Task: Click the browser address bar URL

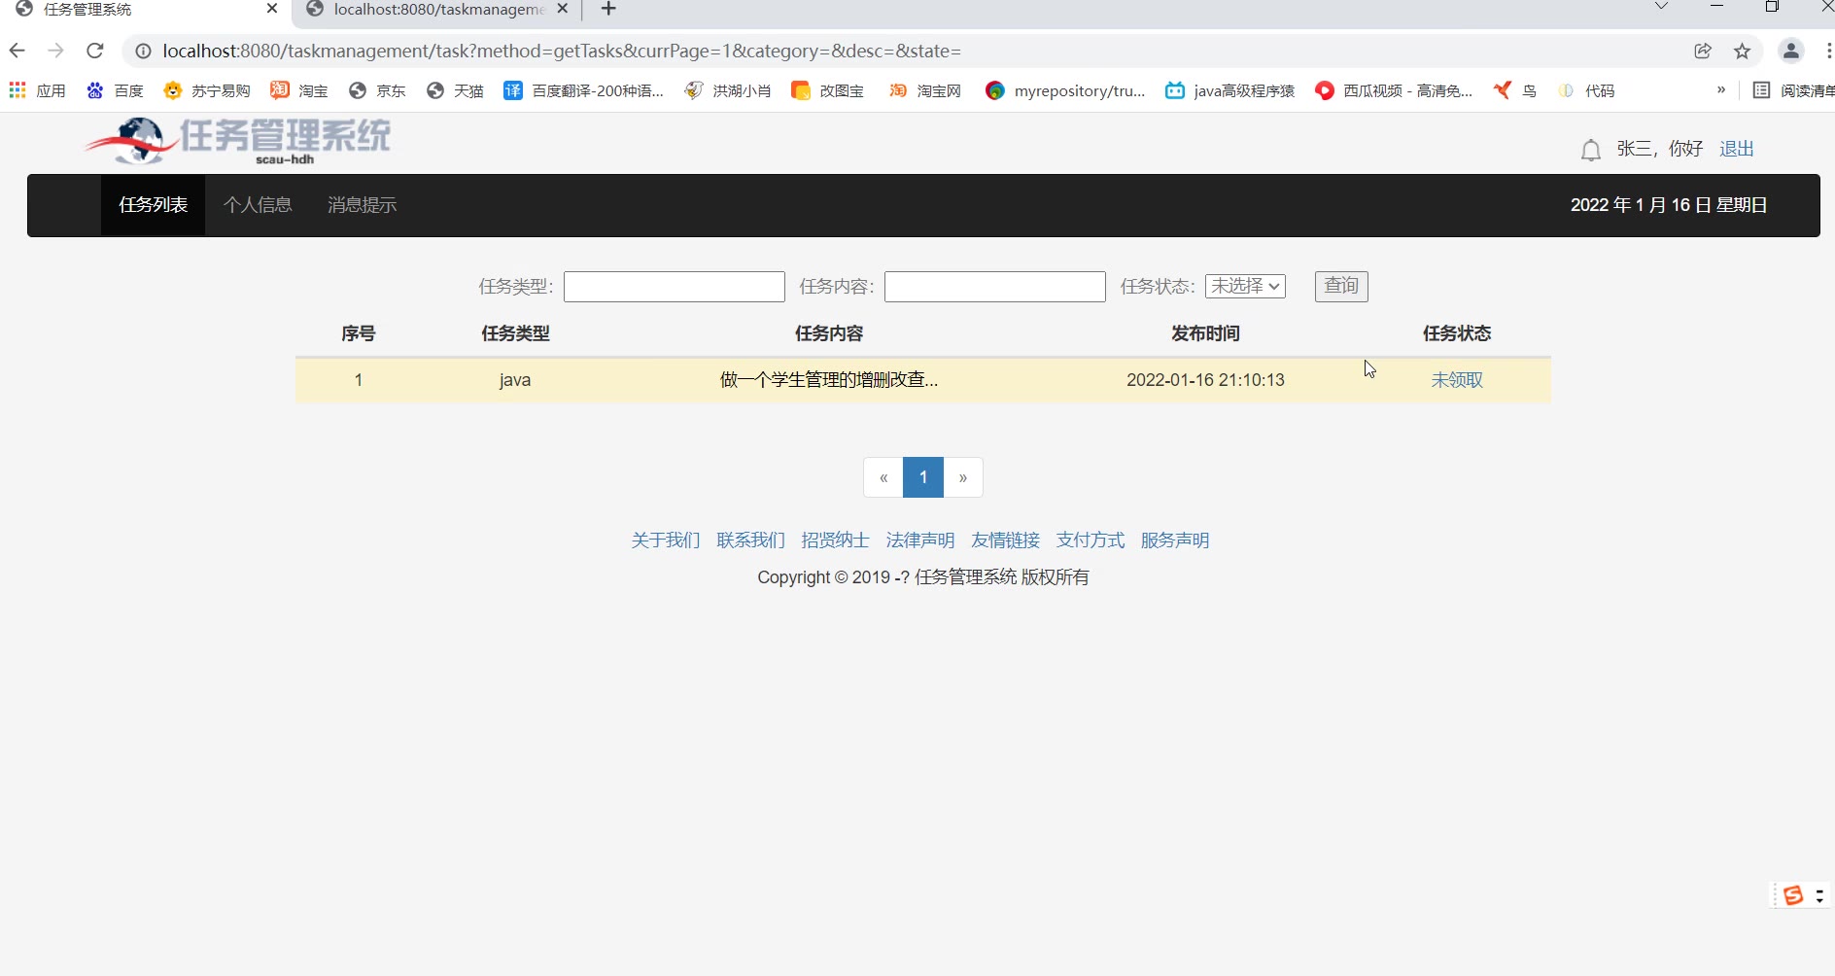Action: (562, 51)
